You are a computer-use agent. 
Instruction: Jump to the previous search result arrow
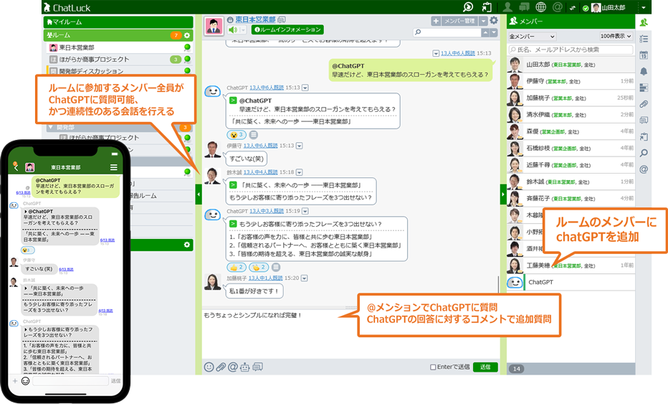tap(485, 32)
